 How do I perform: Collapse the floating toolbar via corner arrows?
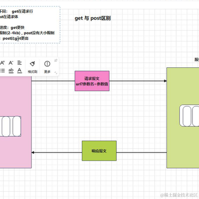point(56,73)
